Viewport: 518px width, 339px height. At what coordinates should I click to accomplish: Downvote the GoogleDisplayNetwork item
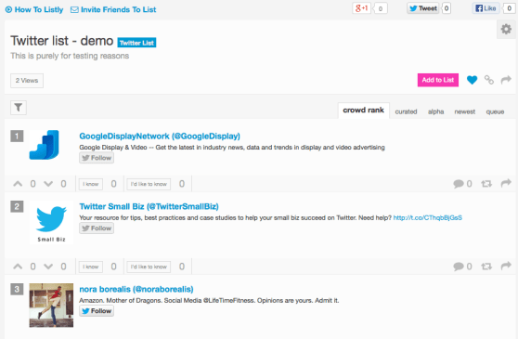pos(48,184)
